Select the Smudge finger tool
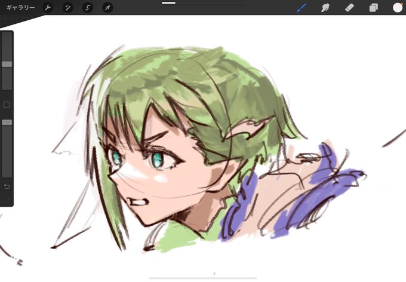This screenshot has height=282, width=406. tap(325, 8)
